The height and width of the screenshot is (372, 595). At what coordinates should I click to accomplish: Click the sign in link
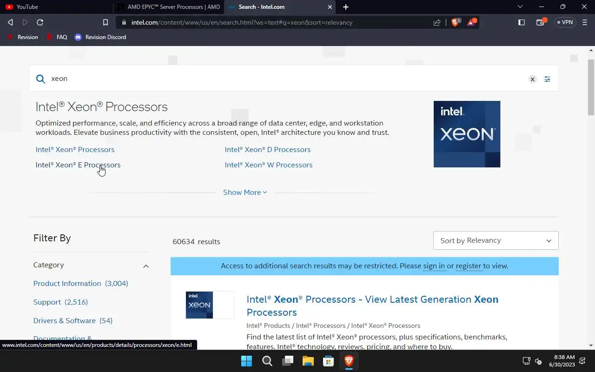click(434, 266)
